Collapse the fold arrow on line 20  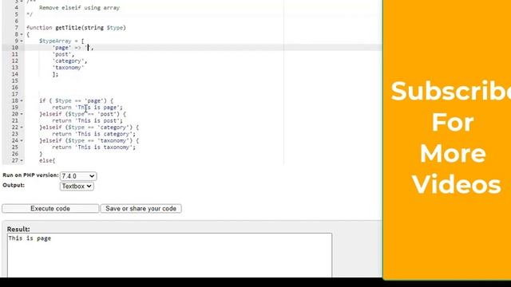[x=22, y=114]
